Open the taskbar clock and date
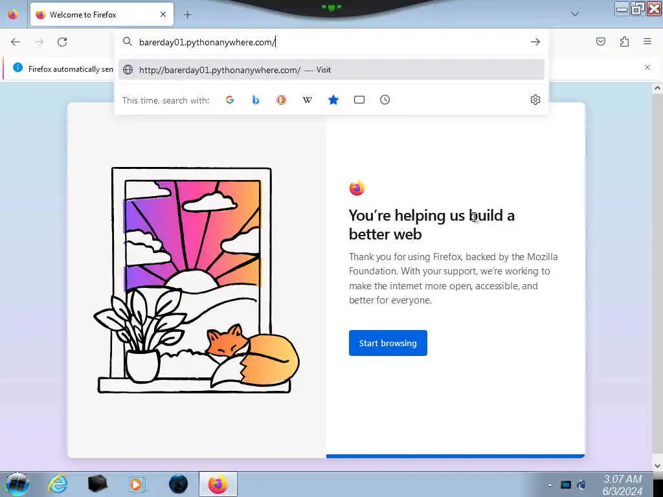This screenshot has width=663, height=497. click(x=622, y=485)
